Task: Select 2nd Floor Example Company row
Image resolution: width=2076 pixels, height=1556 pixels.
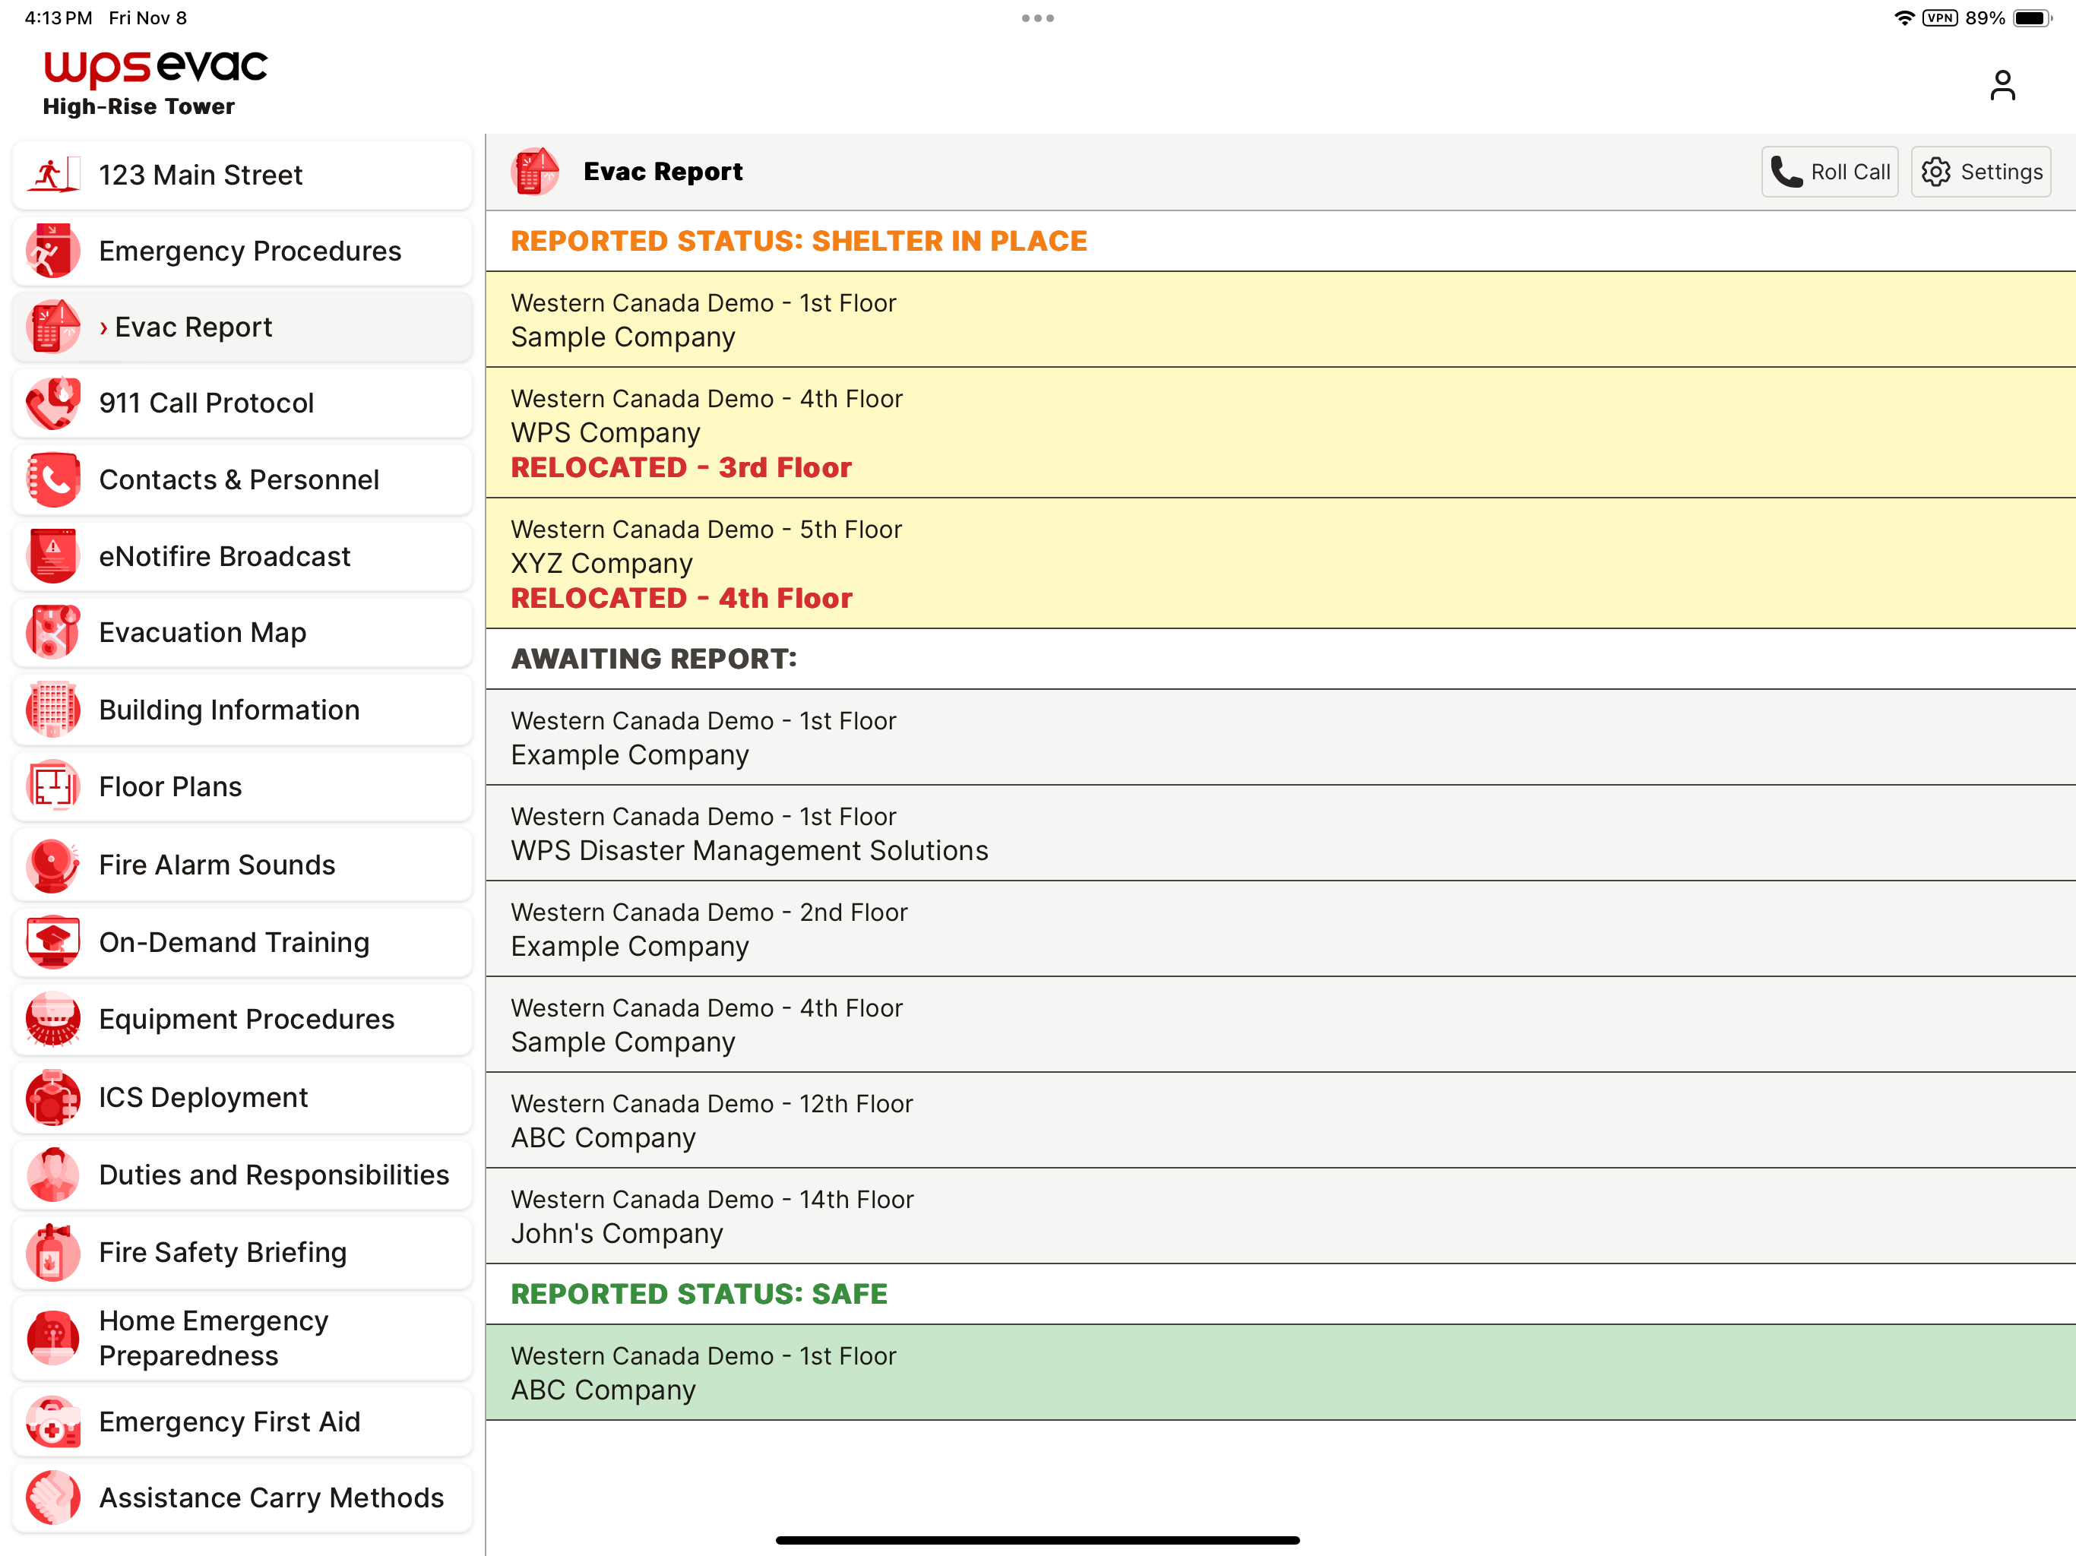Action: click(1280, 929)
